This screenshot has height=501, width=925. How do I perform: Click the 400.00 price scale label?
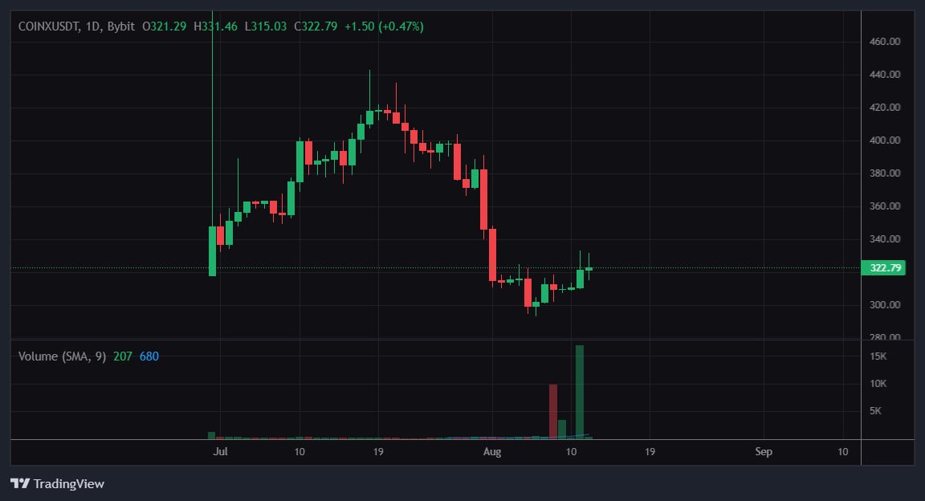click(883, 141)
